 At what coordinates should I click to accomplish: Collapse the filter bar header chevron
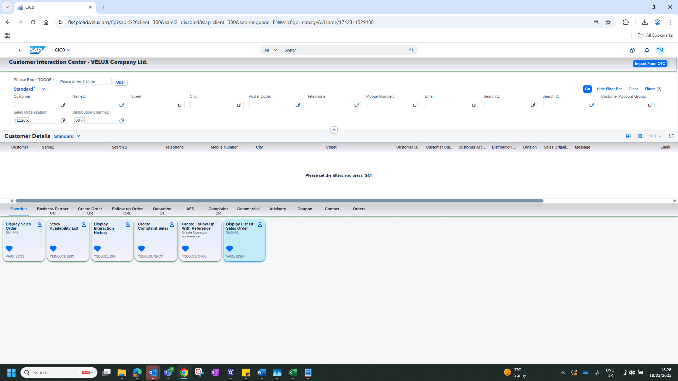[334, 130]
